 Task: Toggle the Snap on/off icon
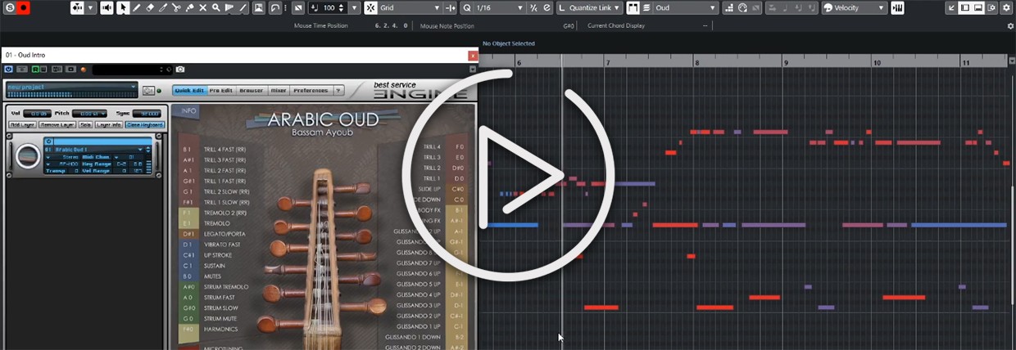[371, 7]
